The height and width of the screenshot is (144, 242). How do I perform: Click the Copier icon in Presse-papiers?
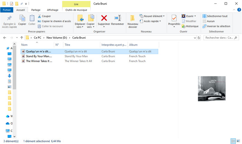click(x=22, y=20)
